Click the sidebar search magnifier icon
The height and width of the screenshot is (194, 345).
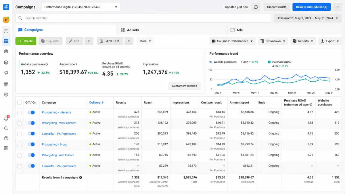(x=6, y=128)
